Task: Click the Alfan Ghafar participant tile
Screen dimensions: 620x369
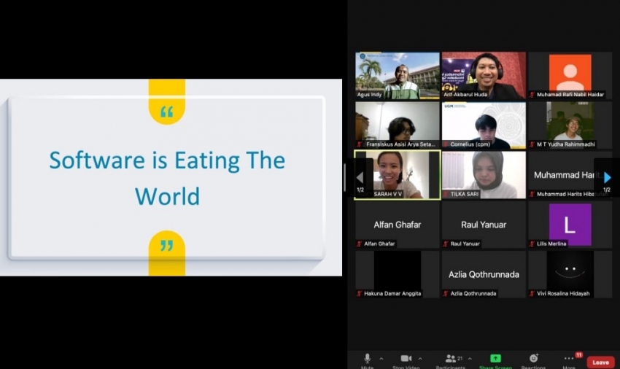Action: (397, 225)
